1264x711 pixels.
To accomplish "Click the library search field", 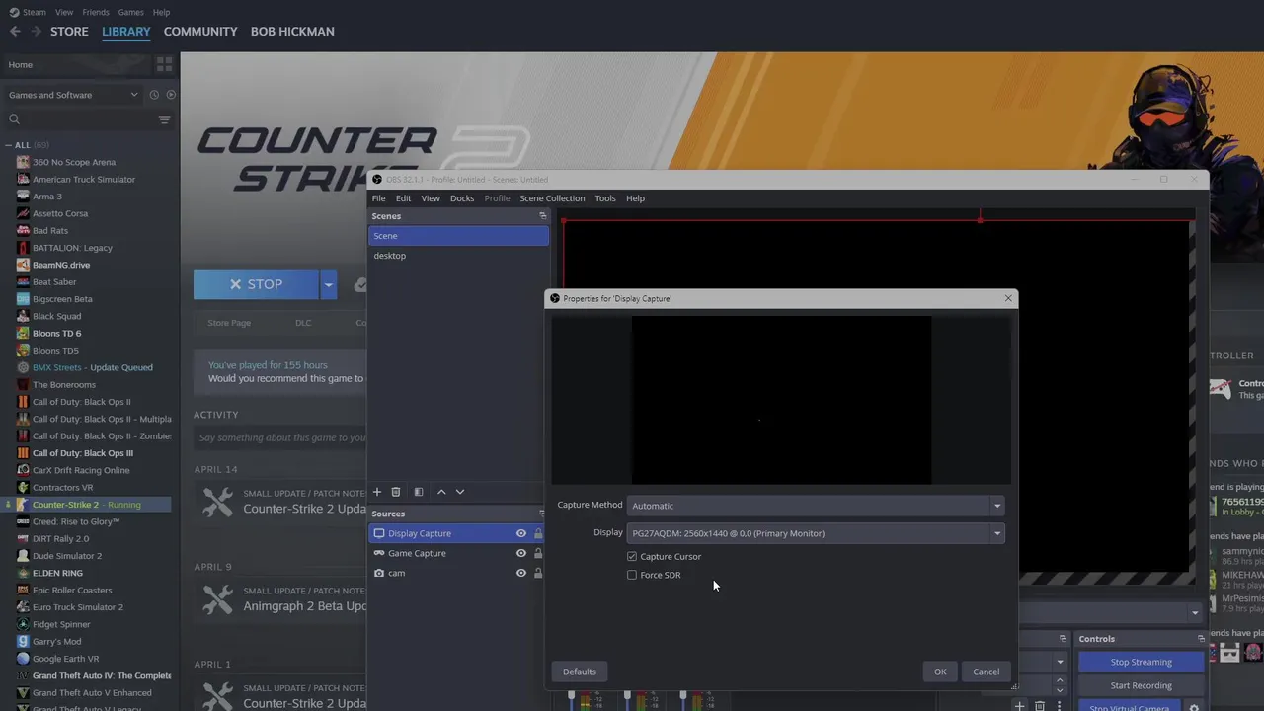I will click(x=79, y=119).
